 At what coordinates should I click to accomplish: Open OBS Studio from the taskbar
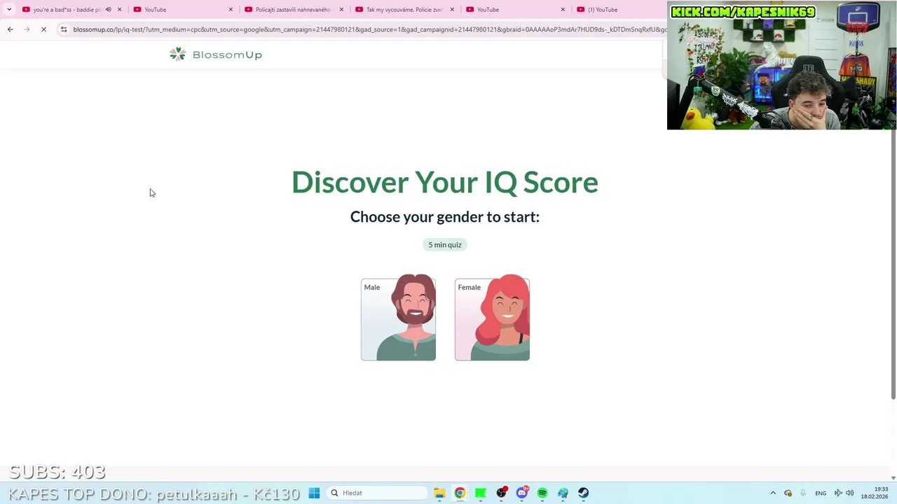pos(501,493)
